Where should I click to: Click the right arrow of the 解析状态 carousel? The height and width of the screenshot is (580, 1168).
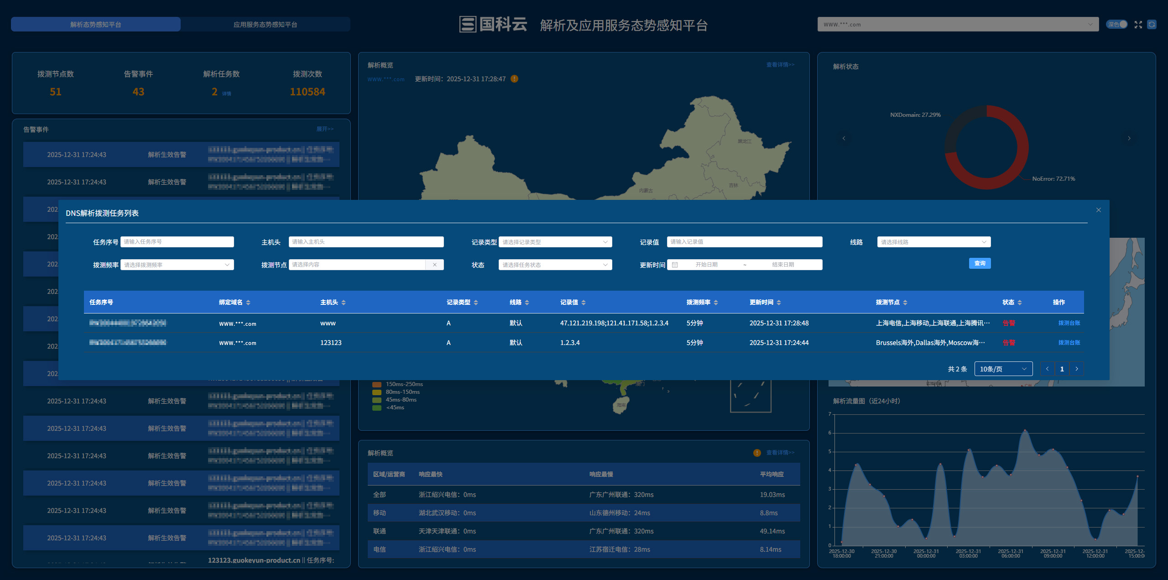click(1129, 138)
